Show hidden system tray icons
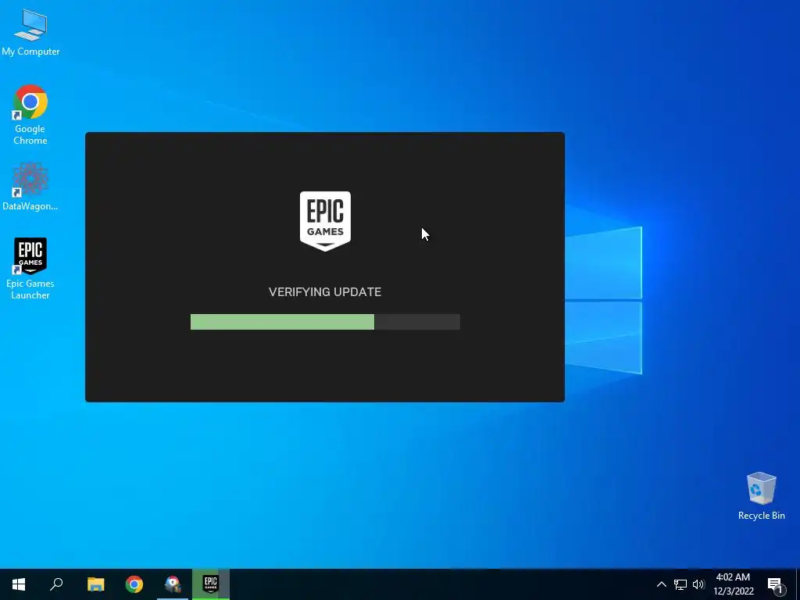 pyautogui.click(x=661, y=584)
